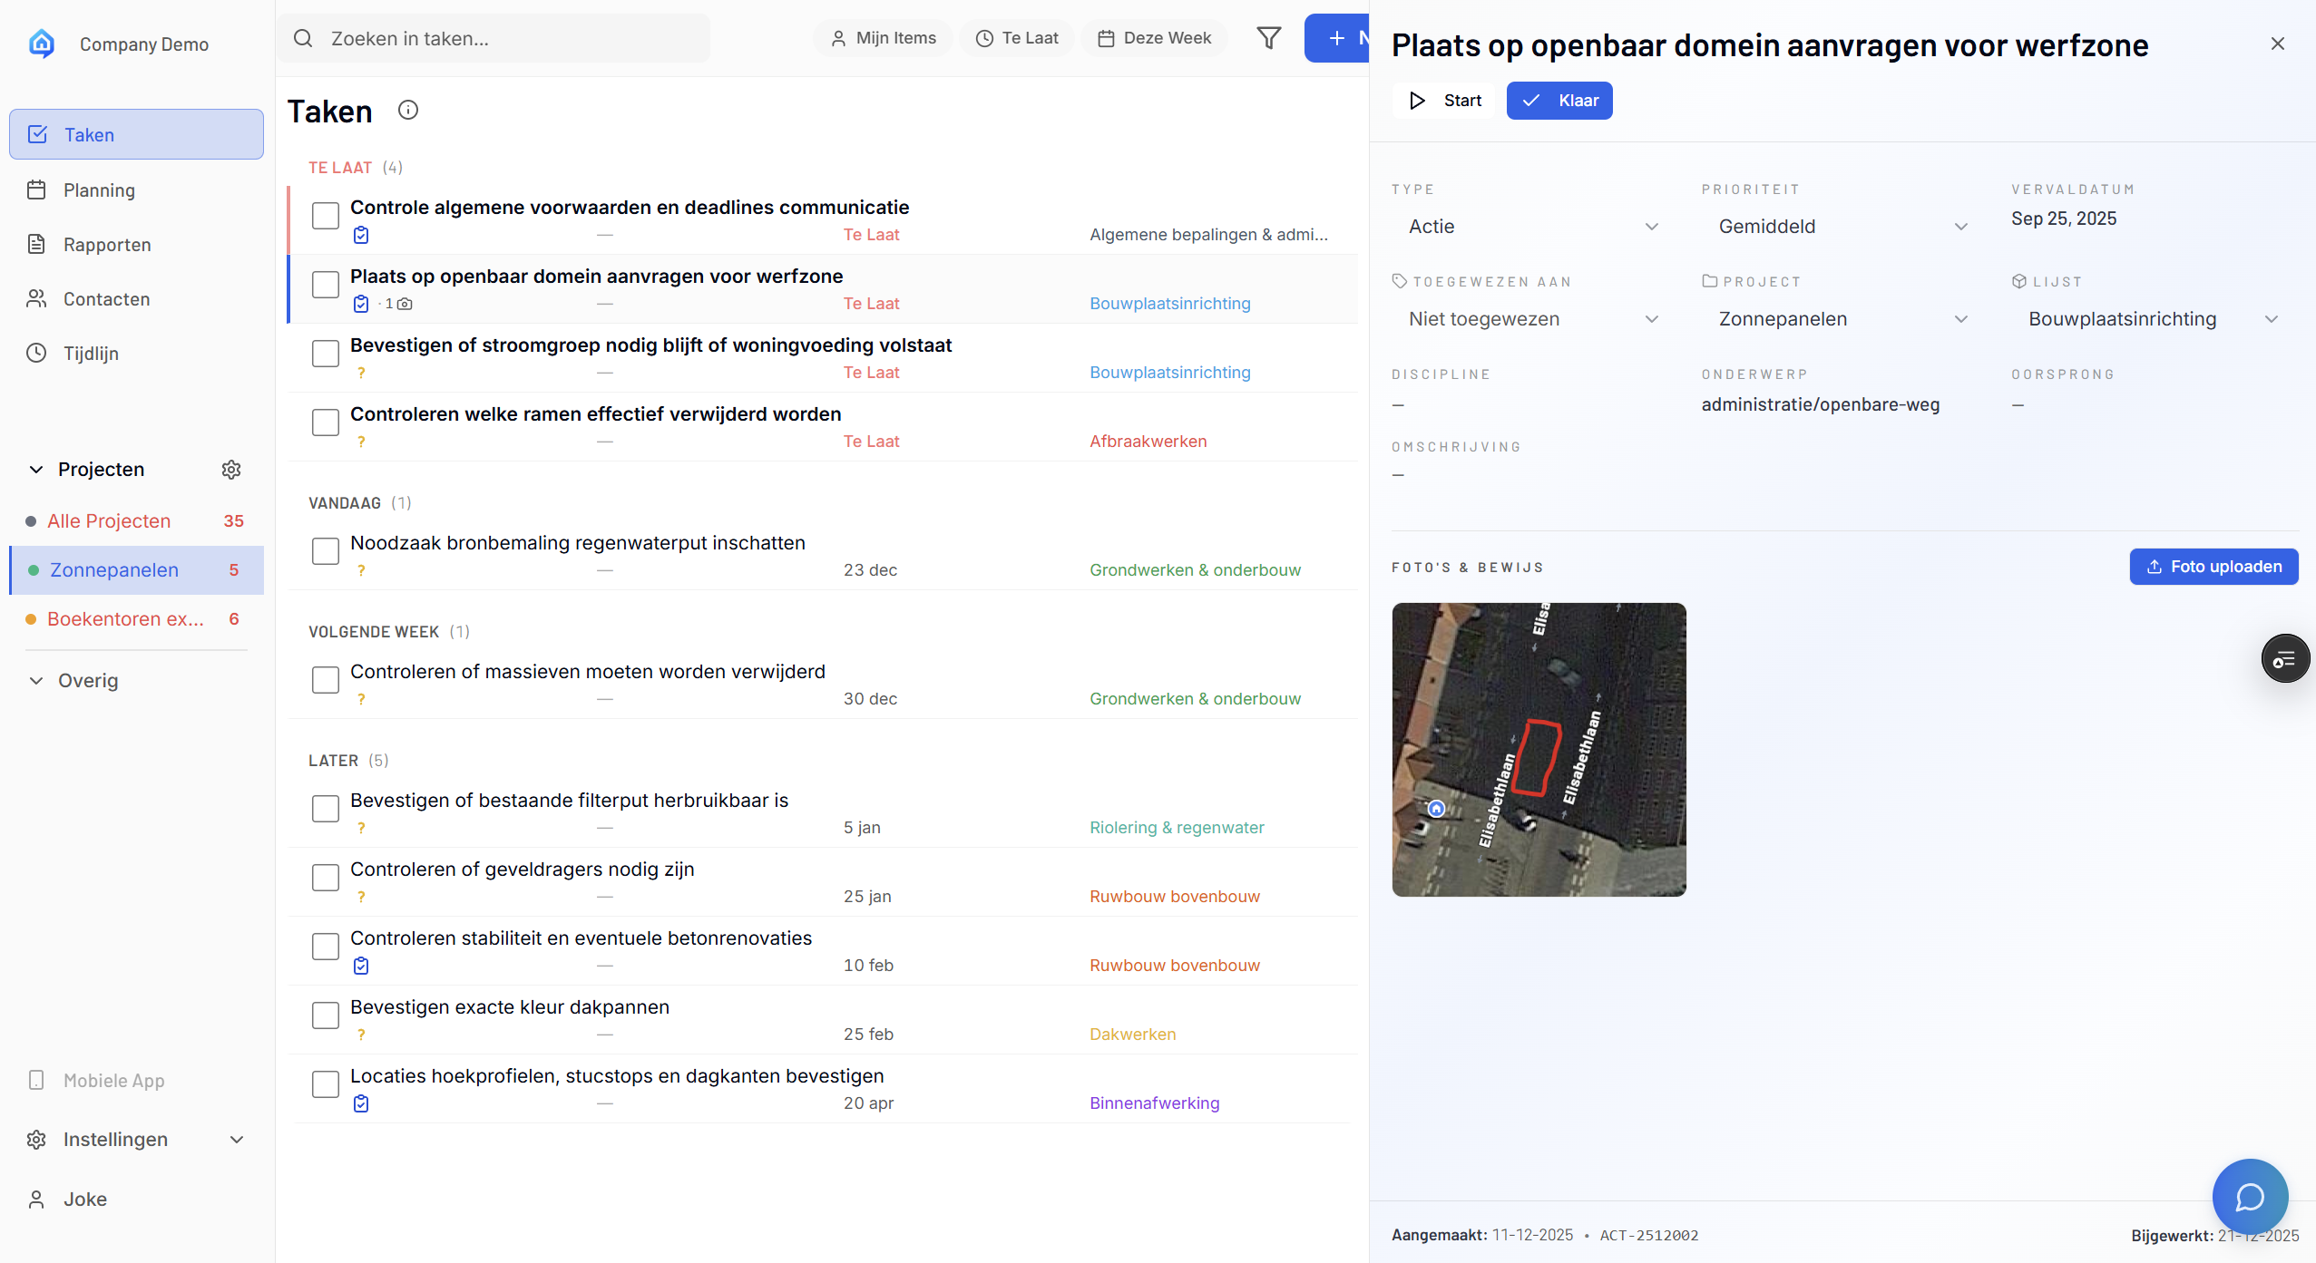The width and height of the screenshot is (2316, 1263).
Task: Open the chat support bubble
Action: (x=2249, y=1197)
